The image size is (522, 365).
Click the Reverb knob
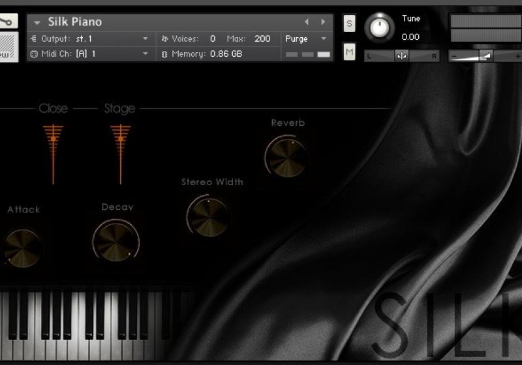coord(287,158)
